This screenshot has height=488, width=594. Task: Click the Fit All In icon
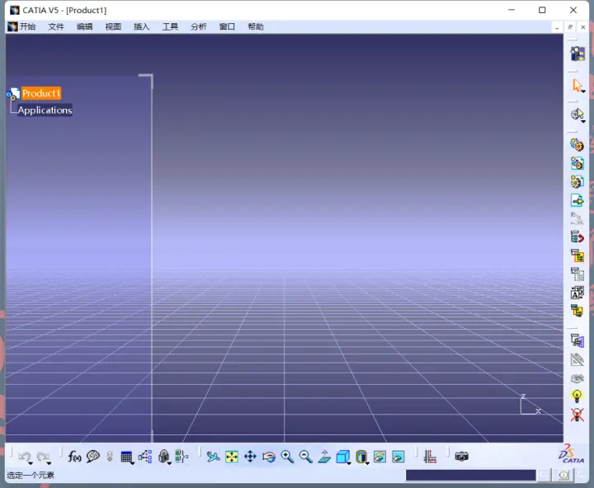232,457
